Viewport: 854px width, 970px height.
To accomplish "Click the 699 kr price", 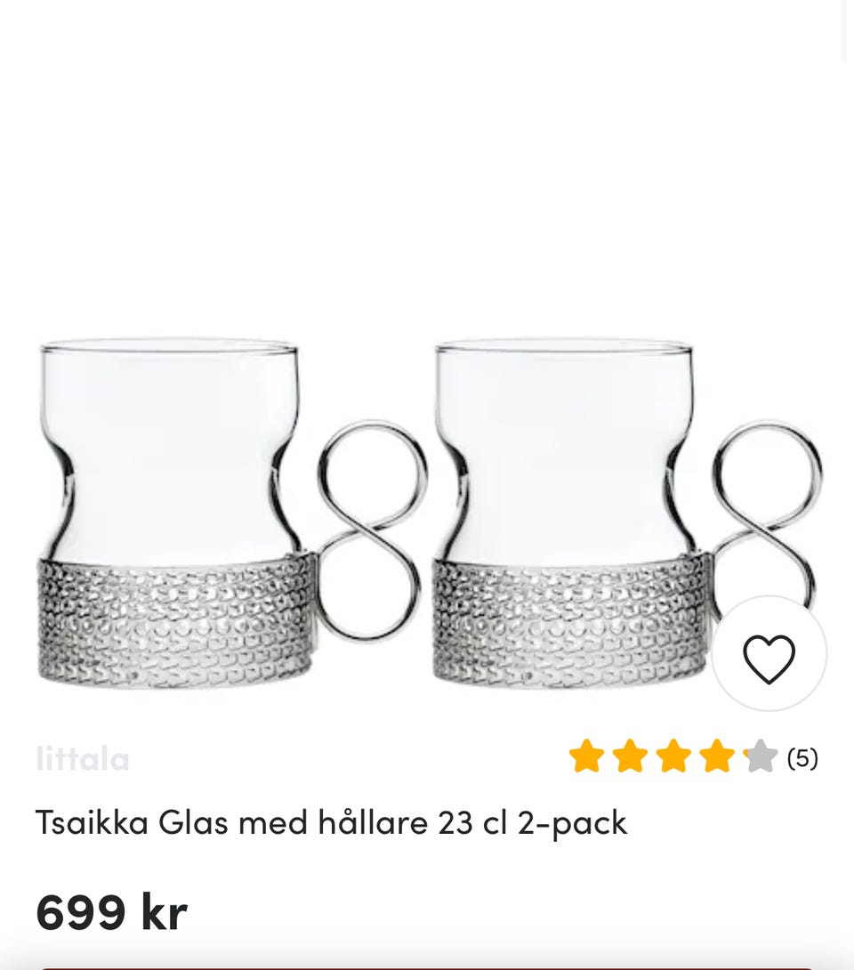I will tap(111, 912).
